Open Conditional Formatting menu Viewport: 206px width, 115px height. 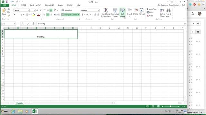[x=106, y=13]
